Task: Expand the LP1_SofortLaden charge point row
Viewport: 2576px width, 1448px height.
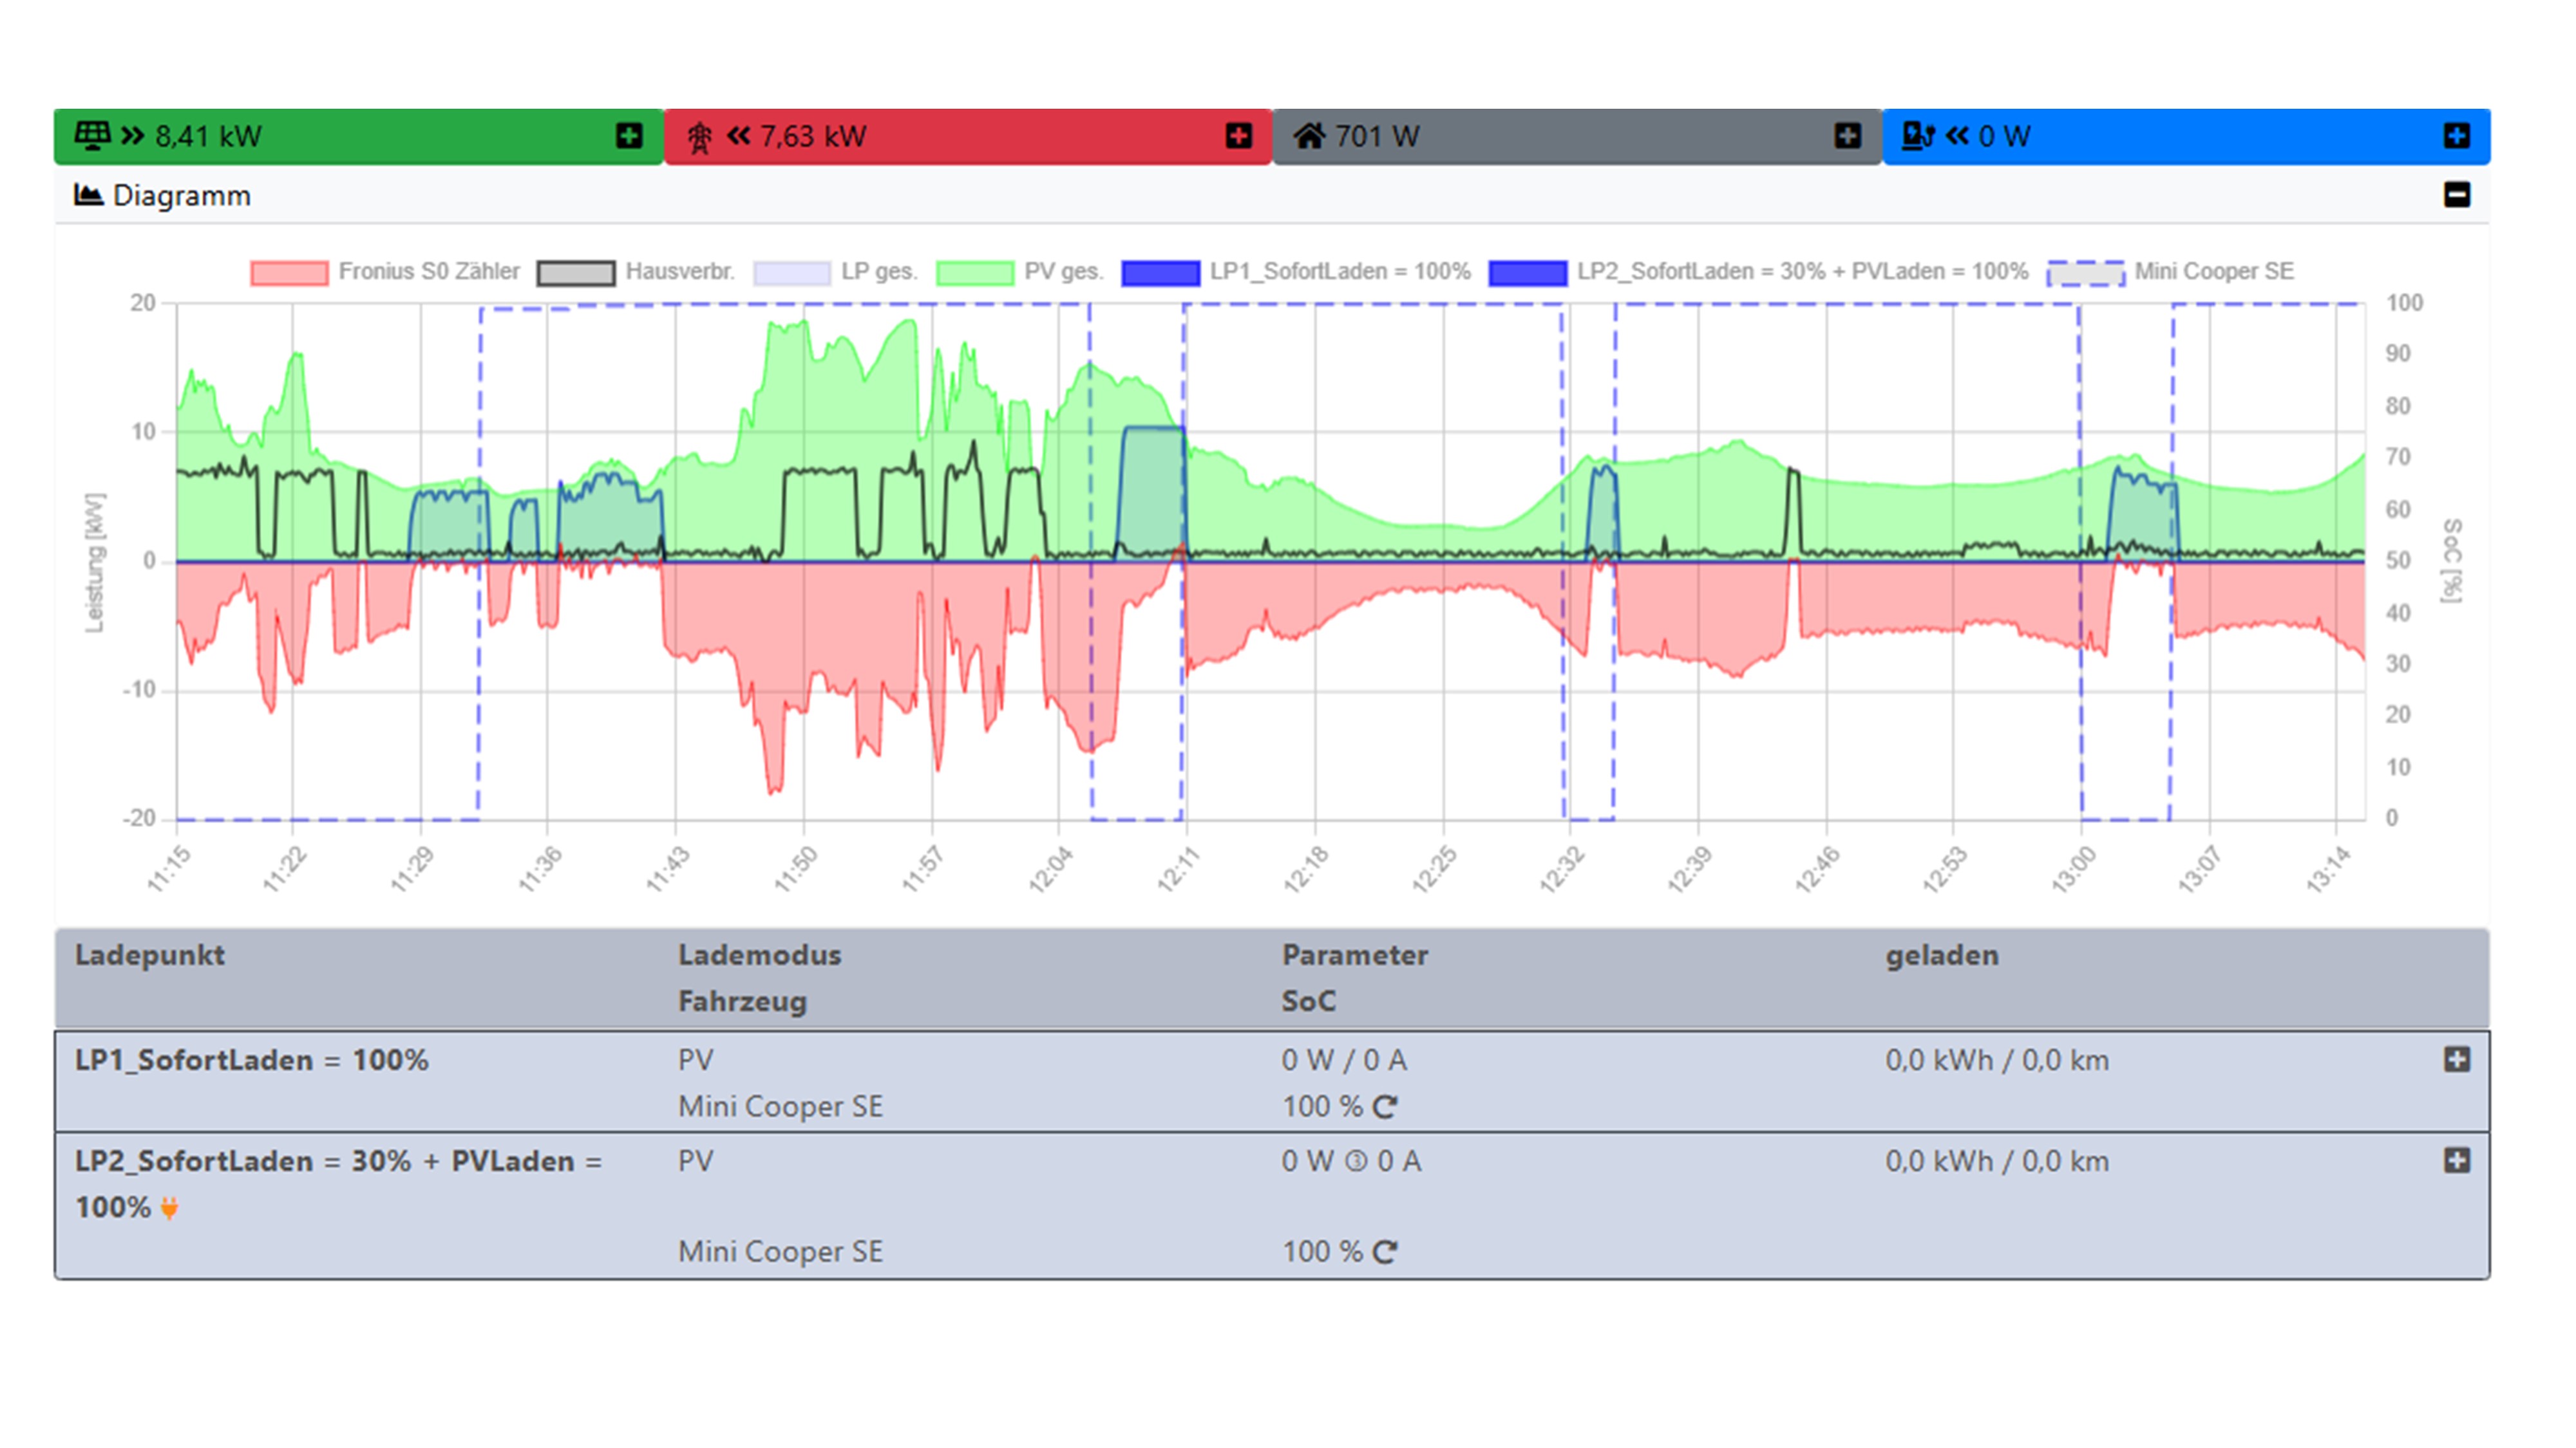Action: [x=2456, y=1059]
